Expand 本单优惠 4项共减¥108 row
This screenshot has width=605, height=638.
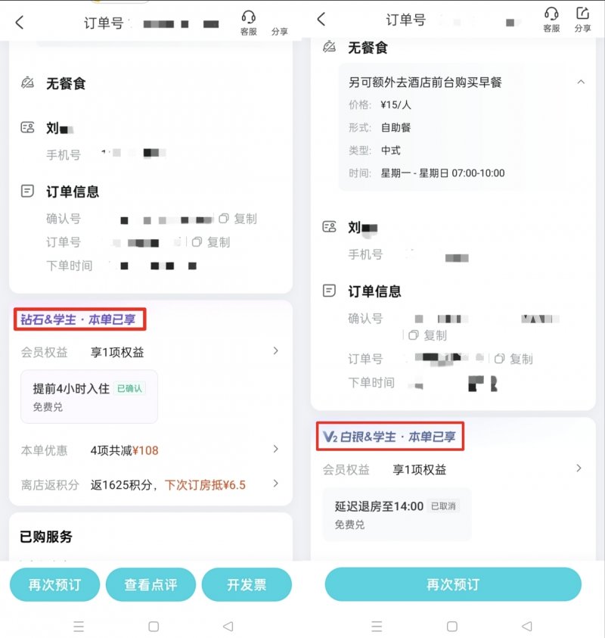coord(150,450)
